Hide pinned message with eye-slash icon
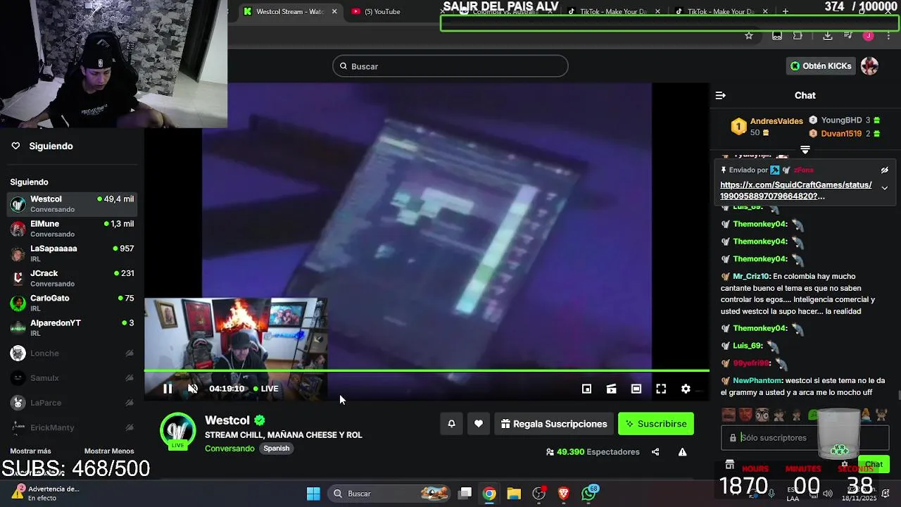The width and height of the screenshot is (901, 507). click(885, 170)
